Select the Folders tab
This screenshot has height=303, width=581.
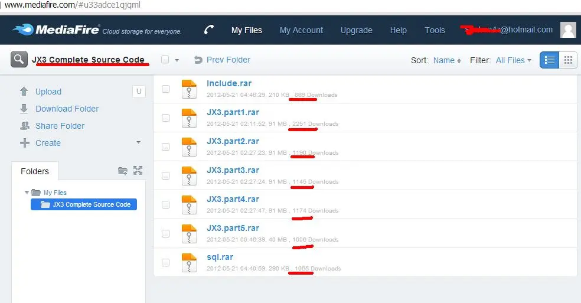[35, 171]
